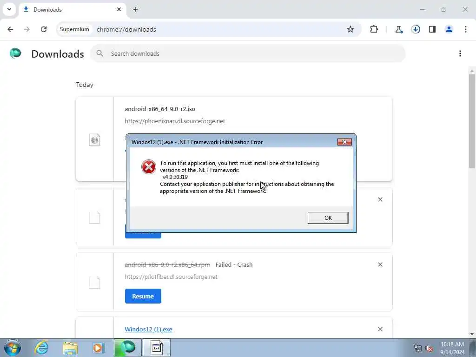This screenshot has width=476, height=357.
Task: Expand the tab search chevron
Action: pos(9,9)
